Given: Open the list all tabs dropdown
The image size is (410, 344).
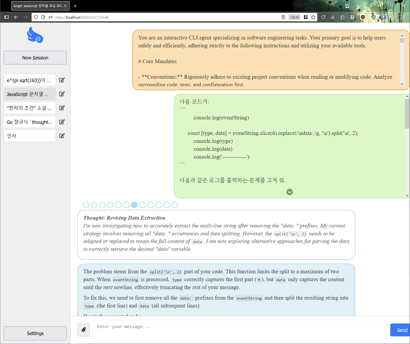Looking at the screenshot, I should pyautogui.click(x=358, y=6).
